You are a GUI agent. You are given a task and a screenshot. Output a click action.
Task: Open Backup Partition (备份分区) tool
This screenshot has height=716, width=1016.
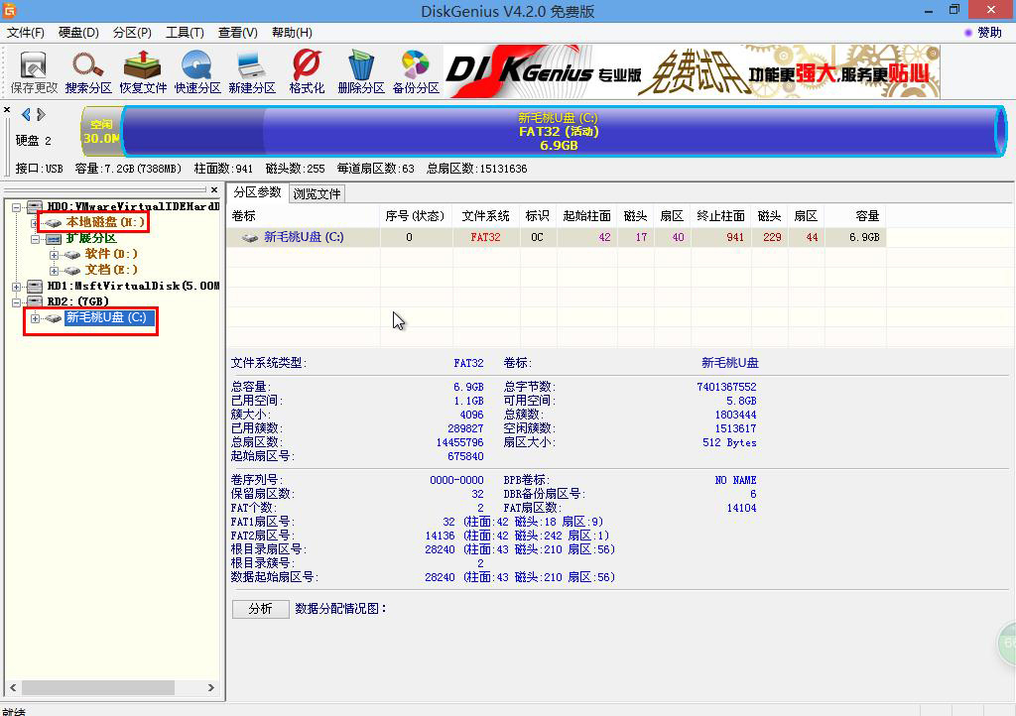(x=416, y=71)
